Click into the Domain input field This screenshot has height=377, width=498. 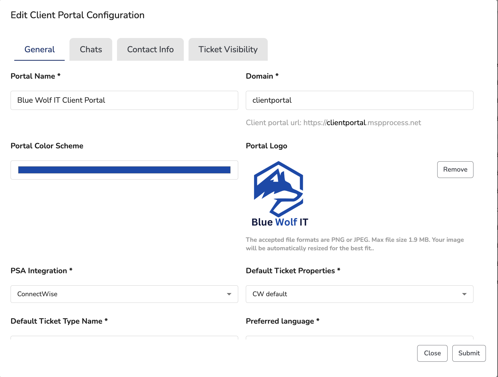pyautogui.click(x=359, y=100)
